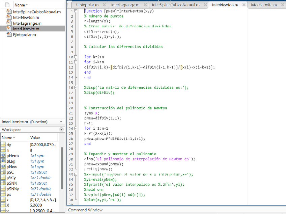Click the dy variable array icon
The width and height of the screenshot is (286, 214).
(3, 145)
